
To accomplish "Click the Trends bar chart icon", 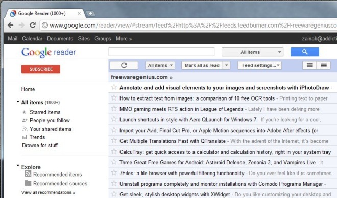I will 25,137.
